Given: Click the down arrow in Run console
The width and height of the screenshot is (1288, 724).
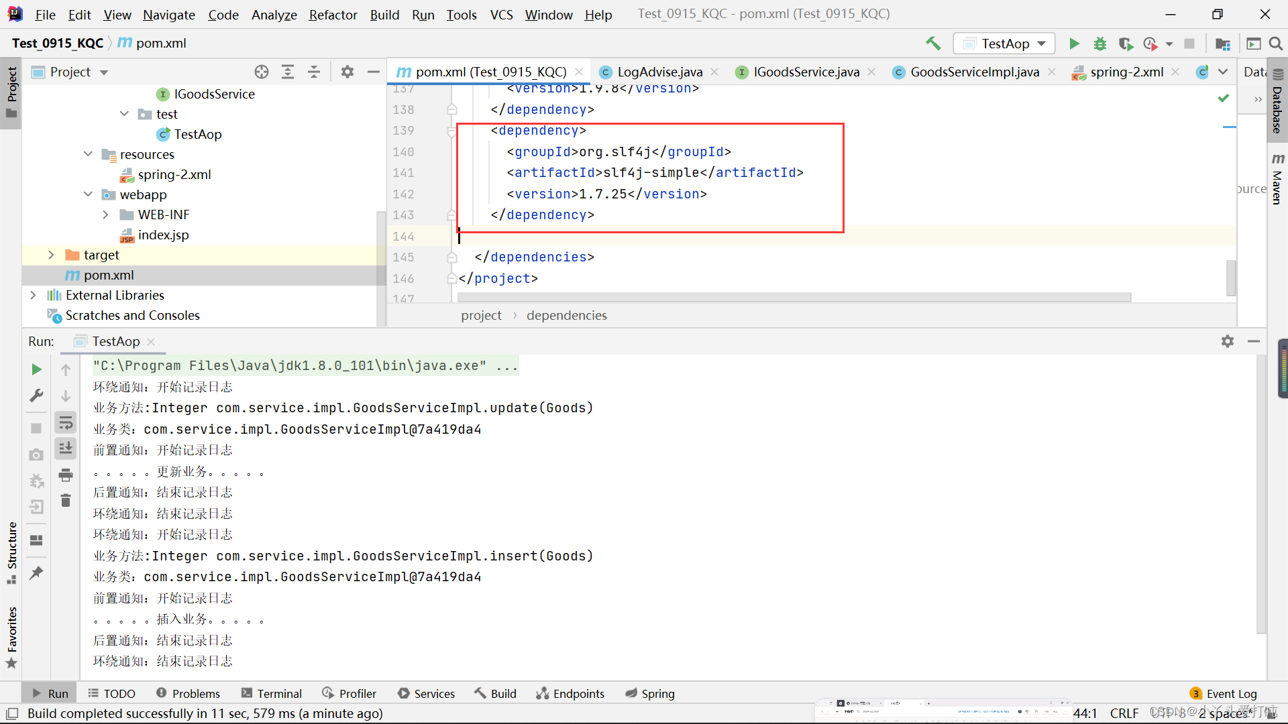Looking at the screenshot, I should click(66, 396).
